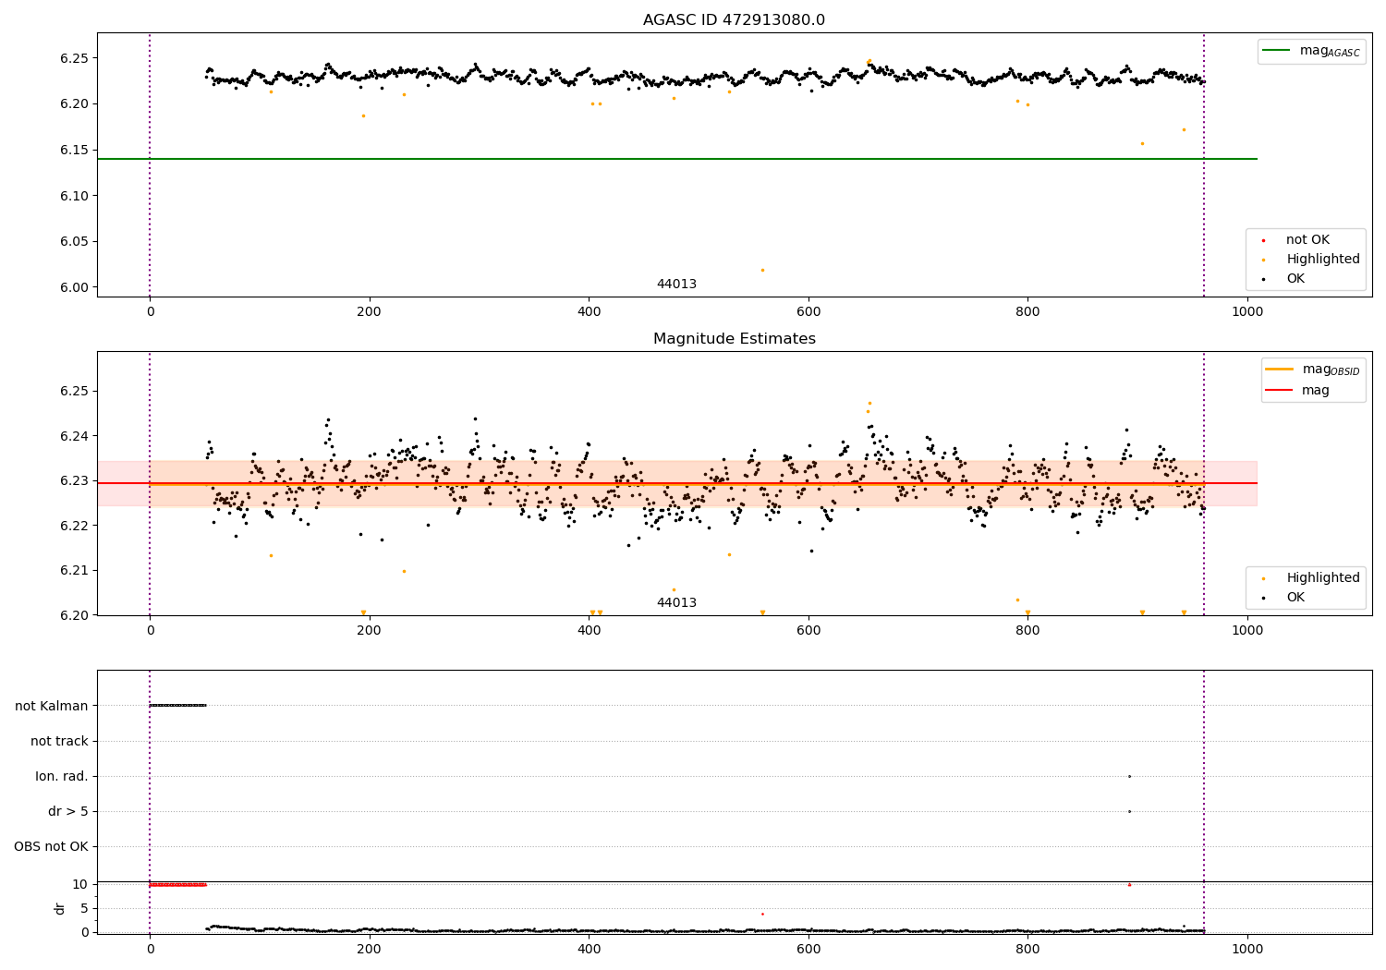Click the red triangle at dr 10 near x=890
The height and width of the screenshot is (970, 1386).
[x=1129, y=884]
